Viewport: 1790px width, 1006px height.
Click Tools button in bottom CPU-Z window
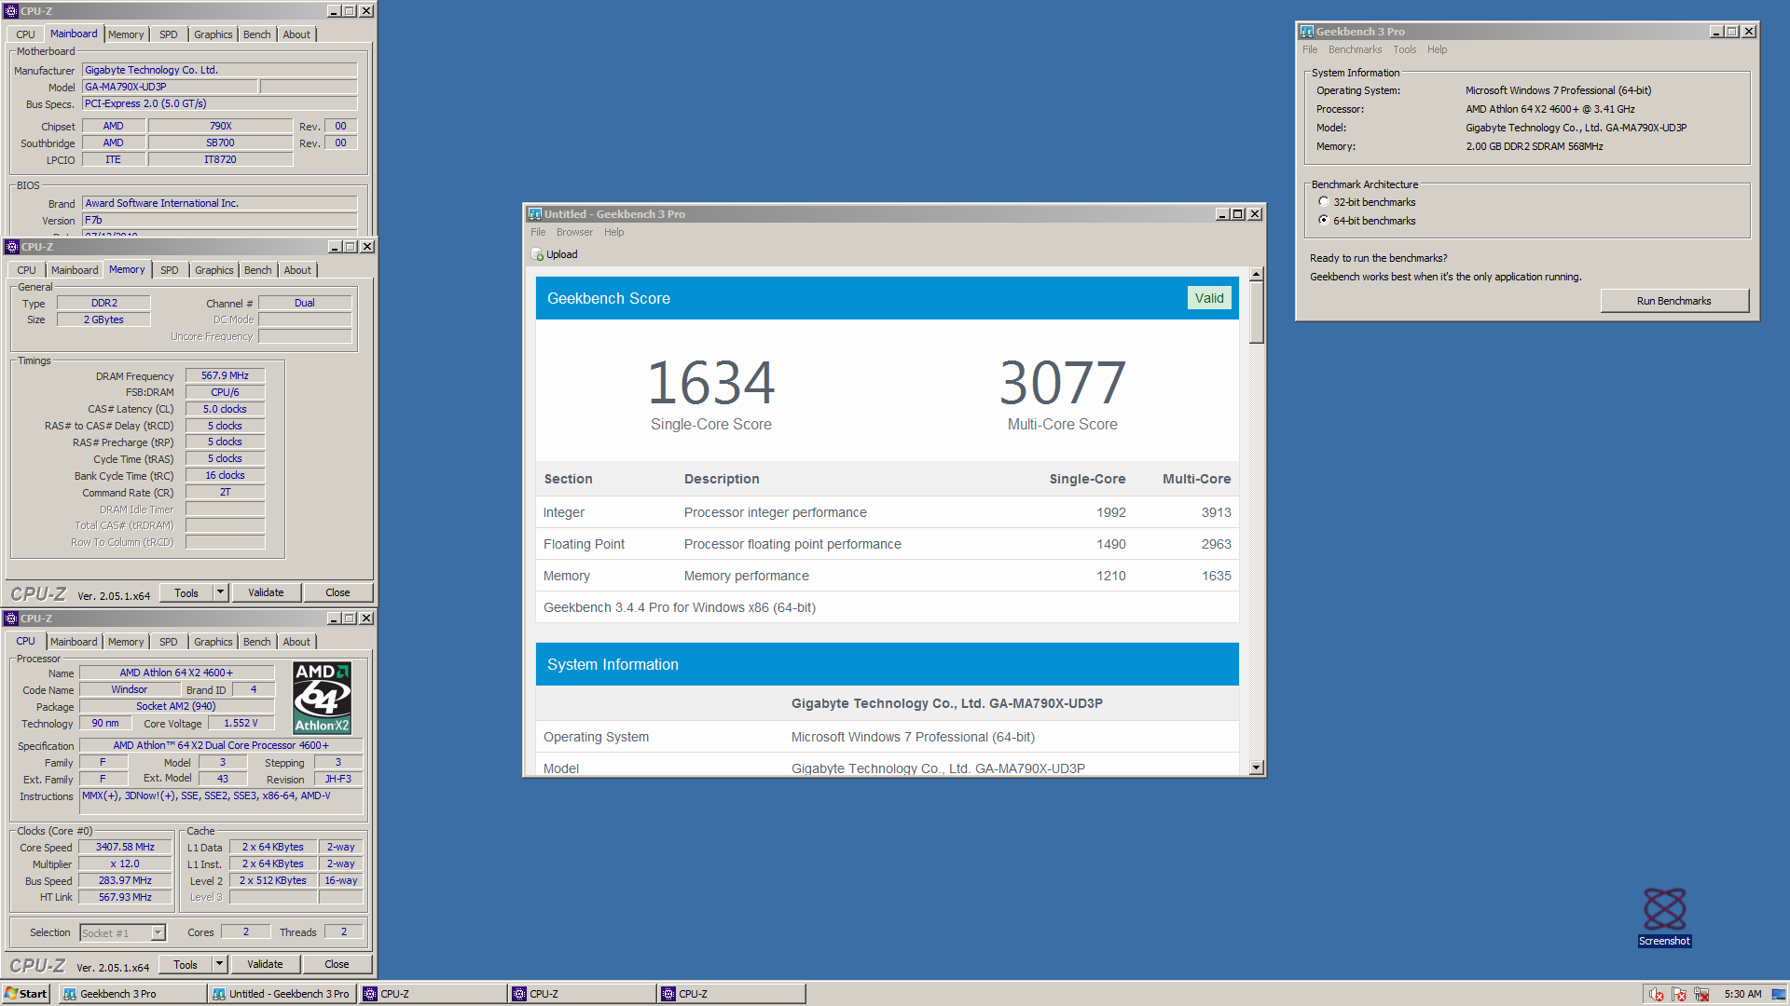186,964
